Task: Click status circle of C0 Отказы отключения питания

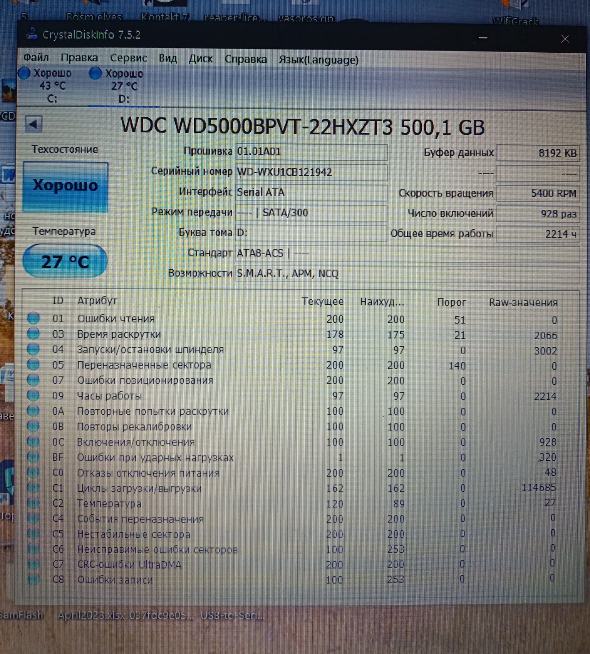Action: (34, 472)
